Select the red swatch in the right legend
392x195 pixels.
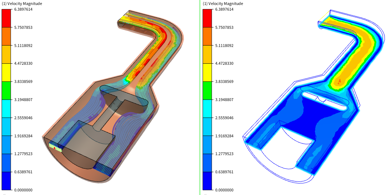(x=208, y=18)
